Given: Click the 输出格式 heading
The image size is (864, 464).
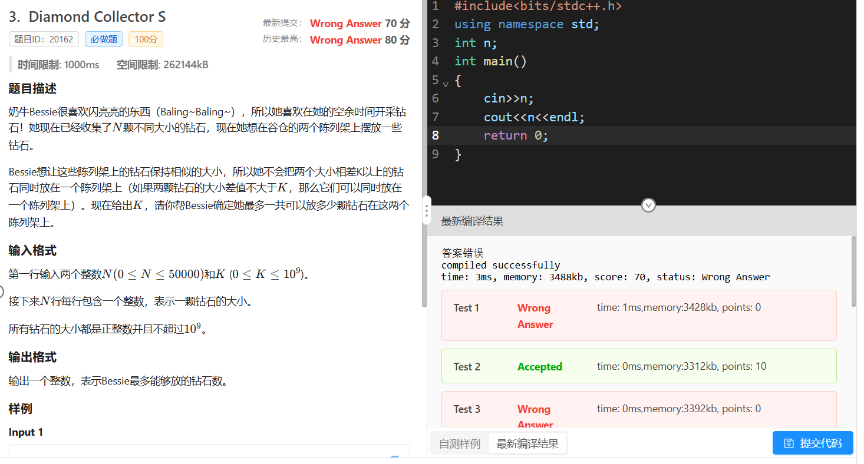Looking at the screenshot, I should (x=32, y=357).
